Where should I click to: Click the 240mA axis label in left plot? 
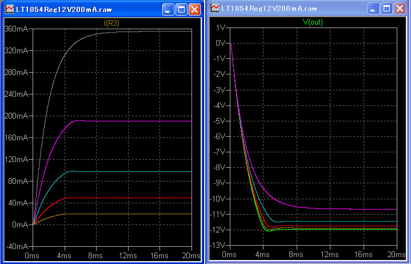pos(16,94)
